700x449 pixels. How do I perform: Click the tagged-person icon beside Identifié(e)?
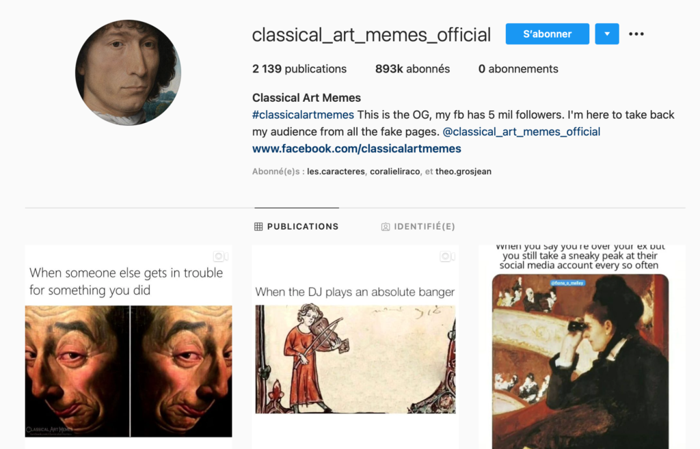386,227
